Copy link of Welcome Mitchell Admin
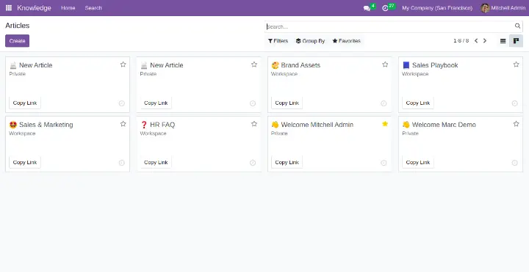This screenshot has width=529, height=272. tap(287, 163)
